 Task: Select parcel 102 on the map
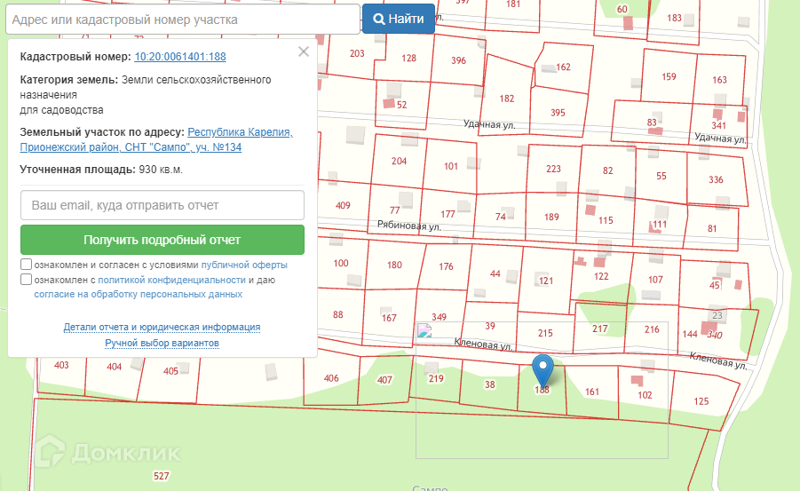pos(645,395)
